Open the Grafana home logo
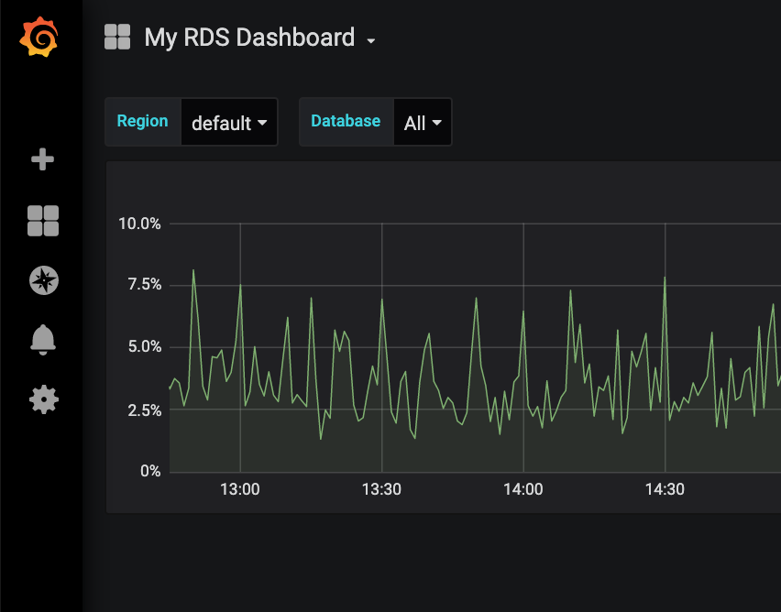 [x=38, y=37]
